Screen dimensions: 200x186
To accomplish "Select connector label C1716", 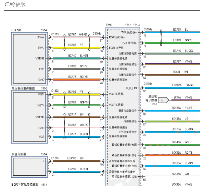I will pyautogui.click(x=55, y=158).
